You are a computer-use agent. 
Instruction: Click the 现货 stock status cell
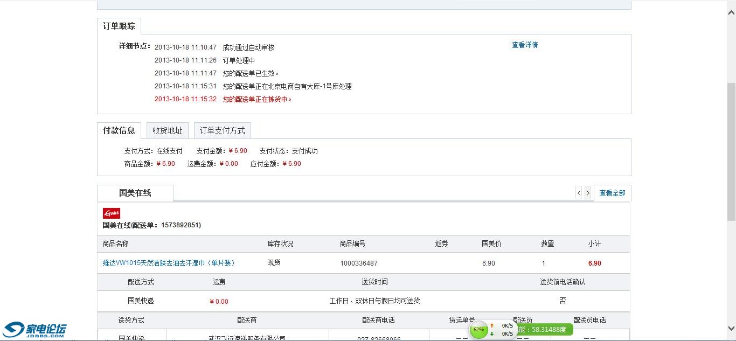click(274, 263)
